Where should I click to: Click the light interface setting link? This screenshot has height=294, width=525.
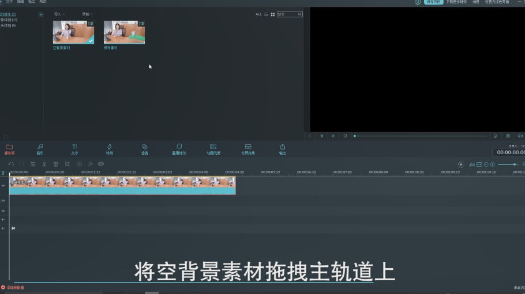pyautogui.click(x=497, y=2)
